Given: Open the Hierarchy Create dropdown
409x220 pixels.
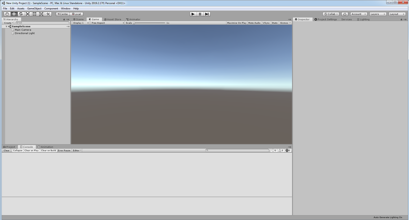Looking at the screenshot, I should click(9, 23).
